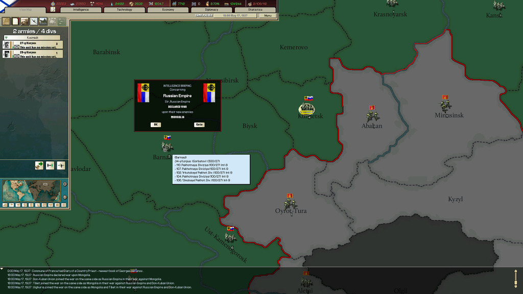Click log entry about Don-Kuban Union joining war
Viewport: 523px width, 294px height.
coord(85,279)
